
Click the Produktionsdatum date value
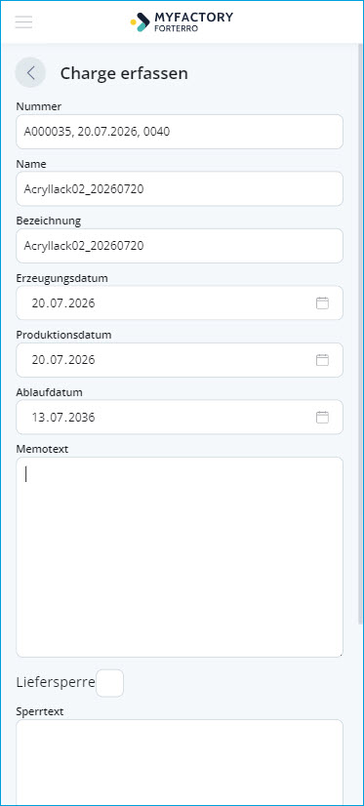click(63, 360)
